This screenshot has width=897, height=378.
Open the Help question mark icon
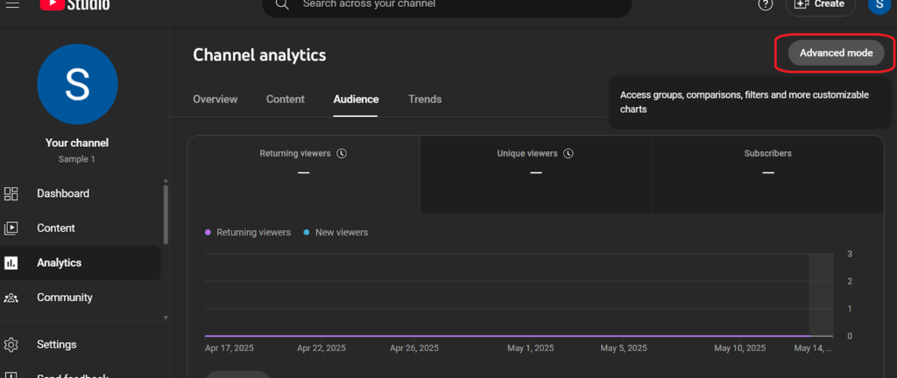pyautogui.click(x=766, y=4)
